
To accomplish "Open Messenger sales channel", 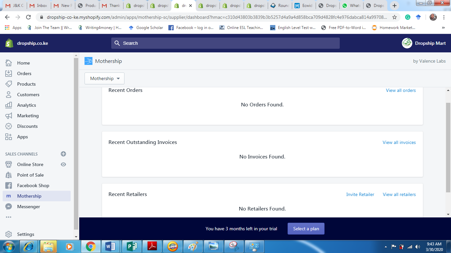I will (x=28, y=207).
